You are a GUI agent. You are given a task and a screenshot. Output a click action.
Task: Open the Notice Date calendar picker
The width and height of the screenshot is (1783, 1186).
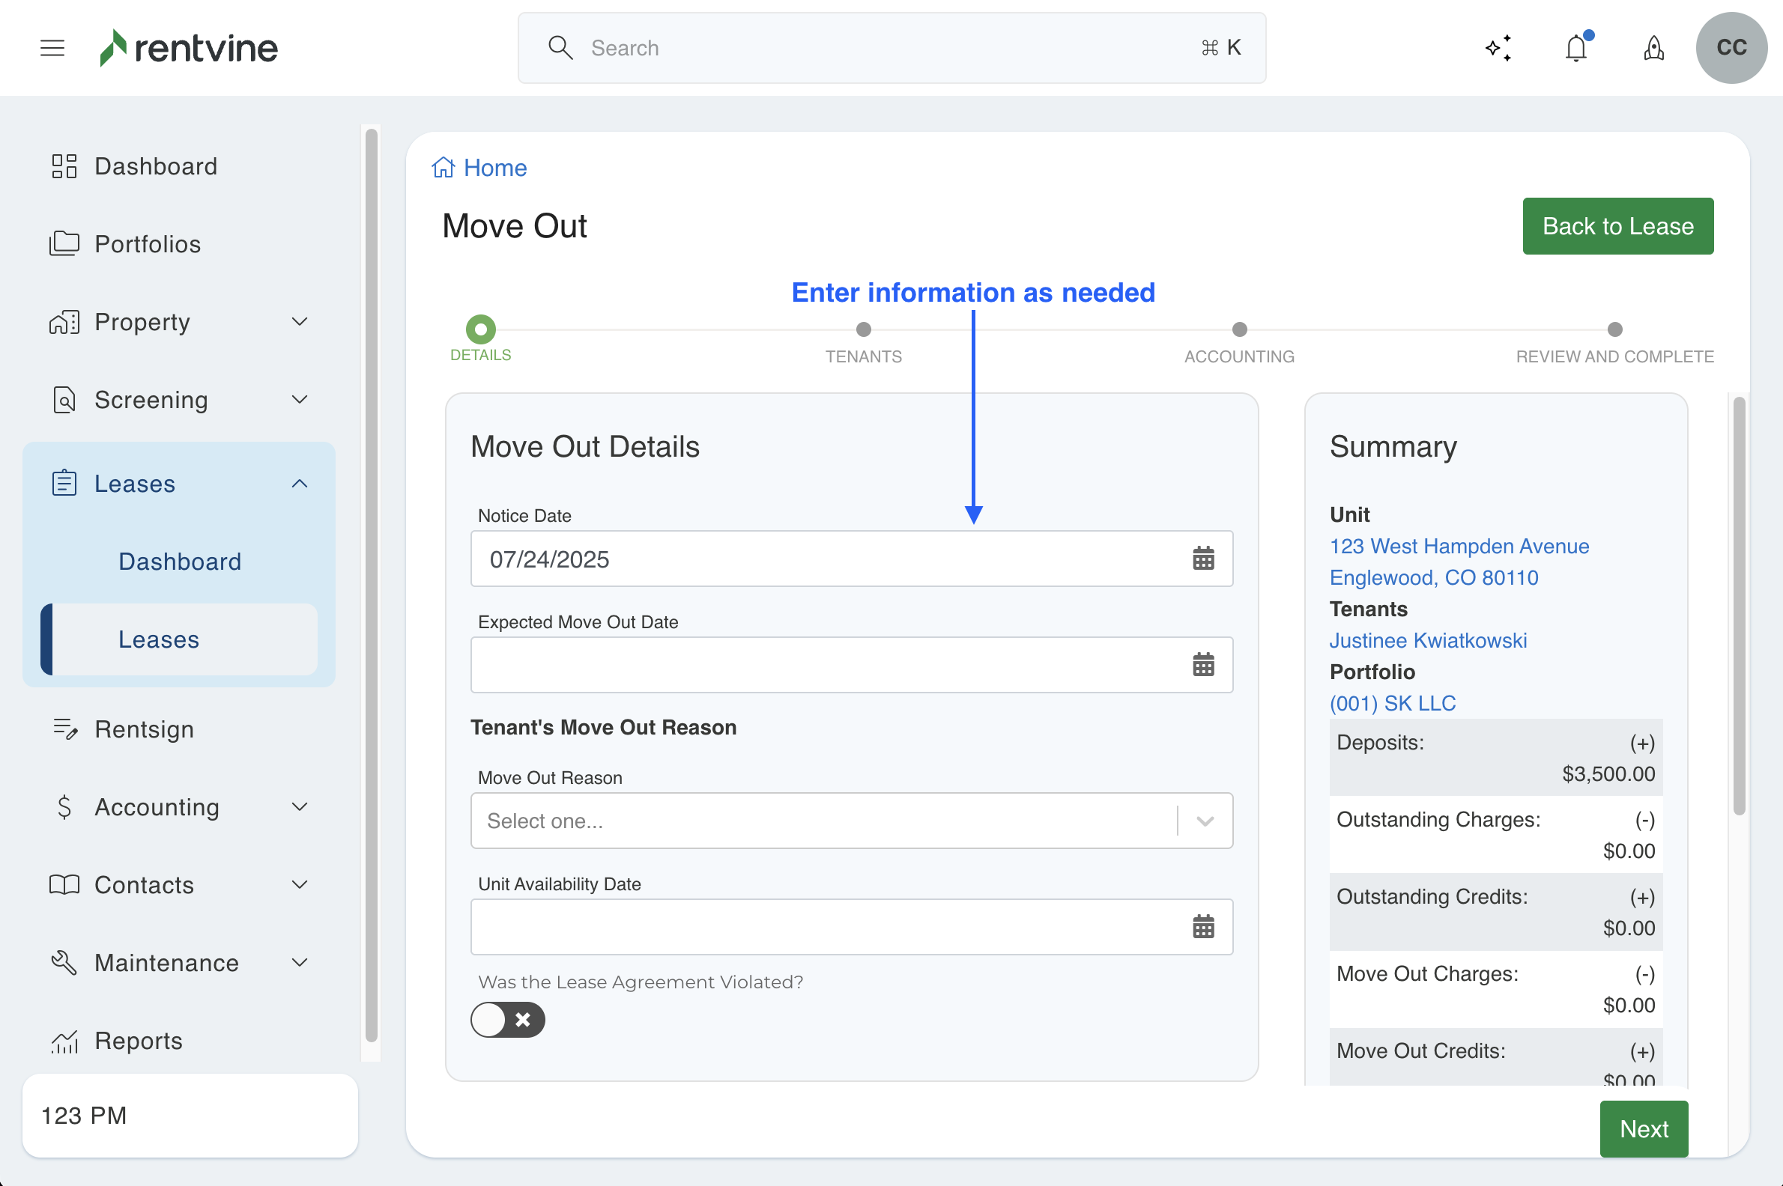pos(1202,559)
